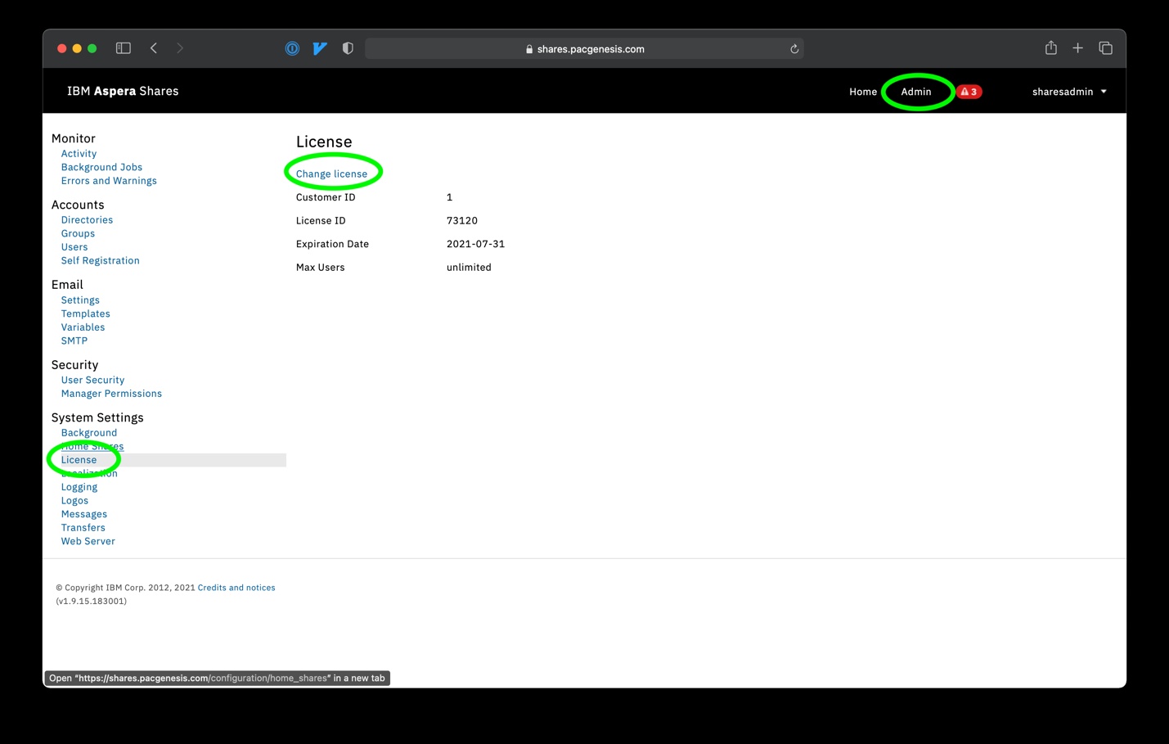
Task: Click the Change license link
Action: pos(331,174)
